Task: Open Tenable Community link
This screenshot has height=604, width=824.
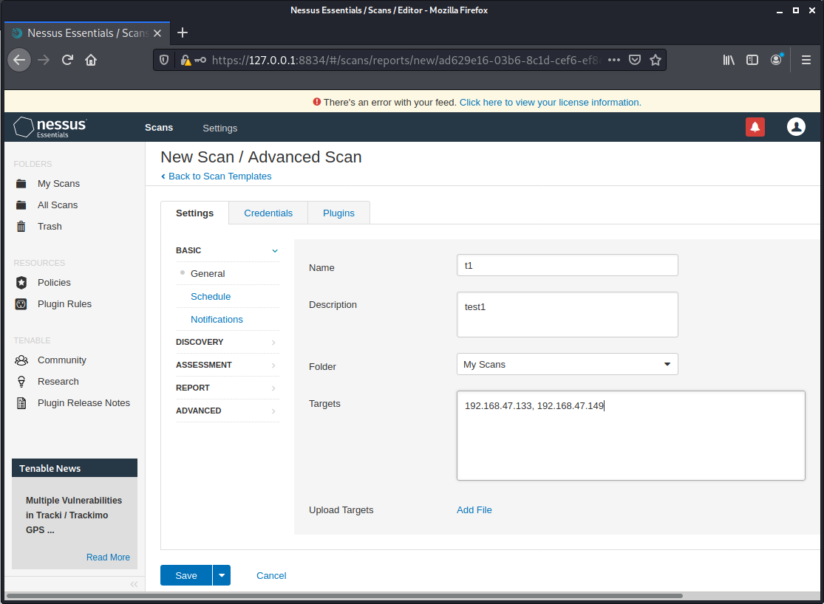Action: point(61,360)
